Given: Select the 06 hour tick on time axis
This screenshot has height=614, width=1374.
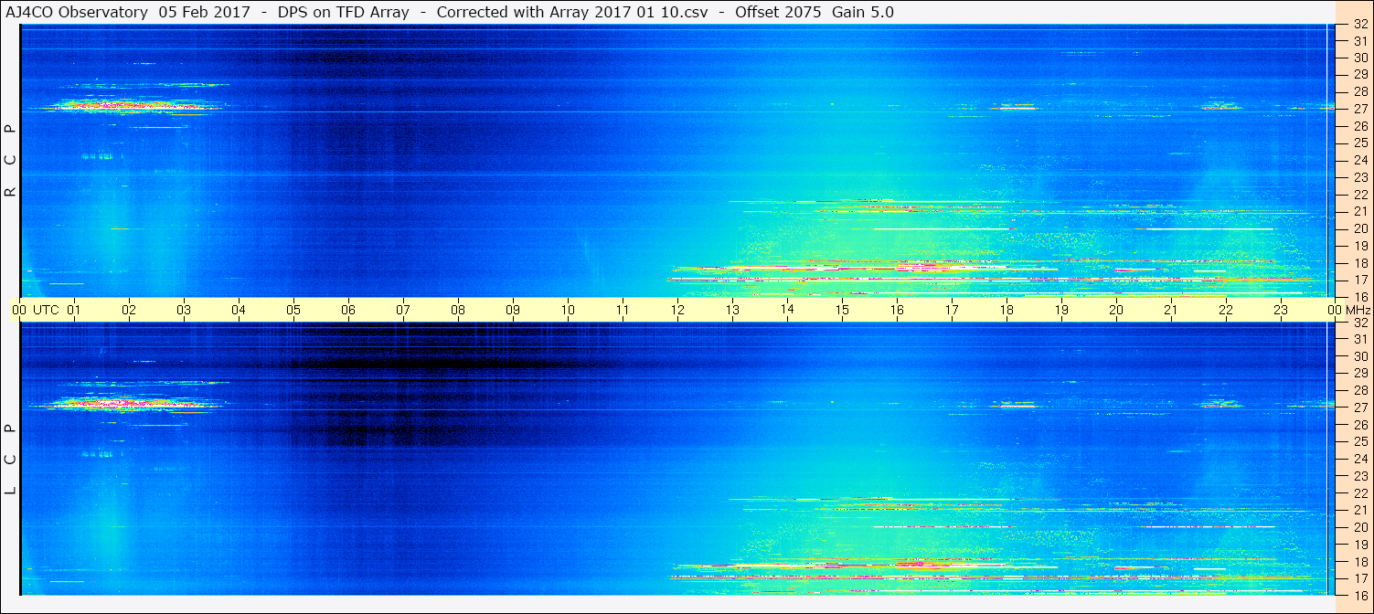Looking at the screenshot, I should tap(348, 310).
